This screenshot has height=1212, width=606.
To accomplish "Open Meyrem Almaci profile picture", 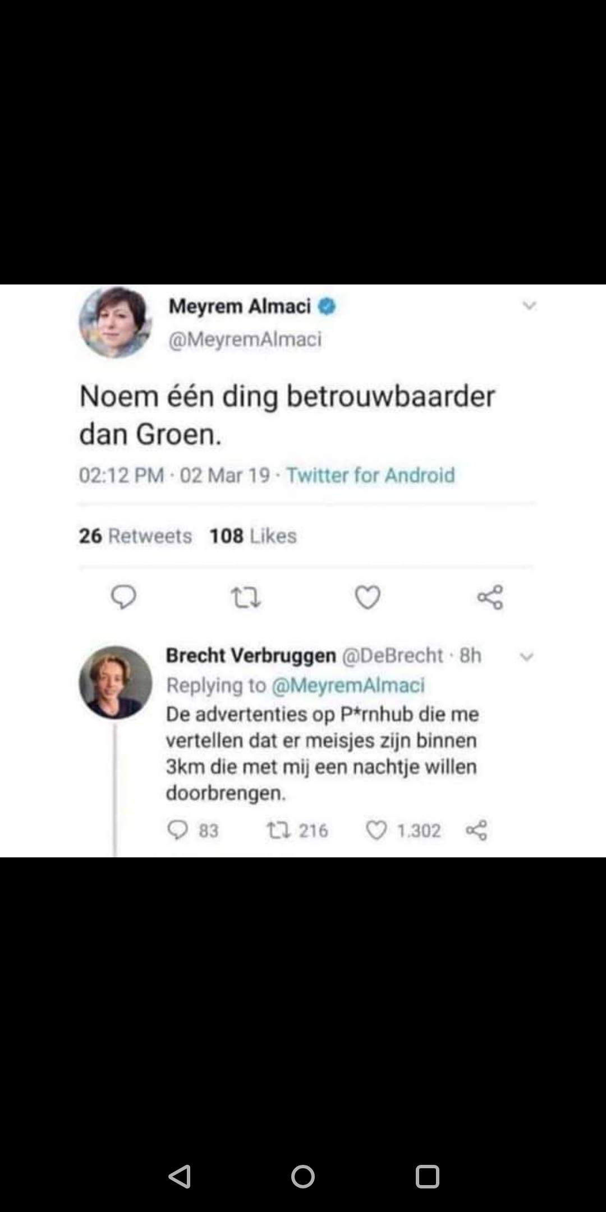I will coord(116,322).
